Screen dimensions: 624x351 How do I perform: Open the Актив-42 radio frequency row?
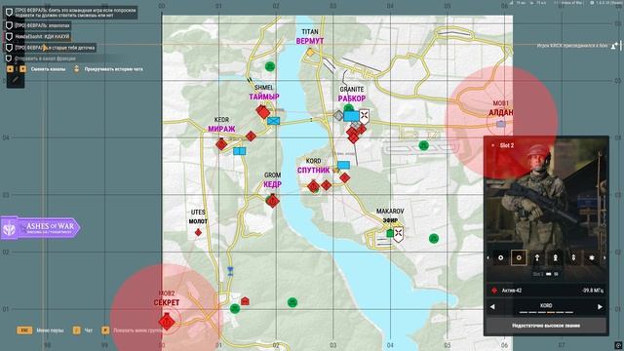(546, 291)
